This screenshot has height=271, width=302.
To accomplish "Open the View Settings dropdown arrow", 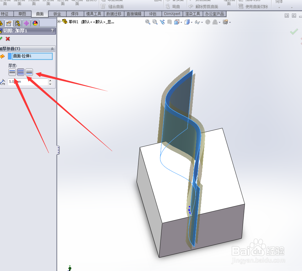I will (x=230, y=23).
